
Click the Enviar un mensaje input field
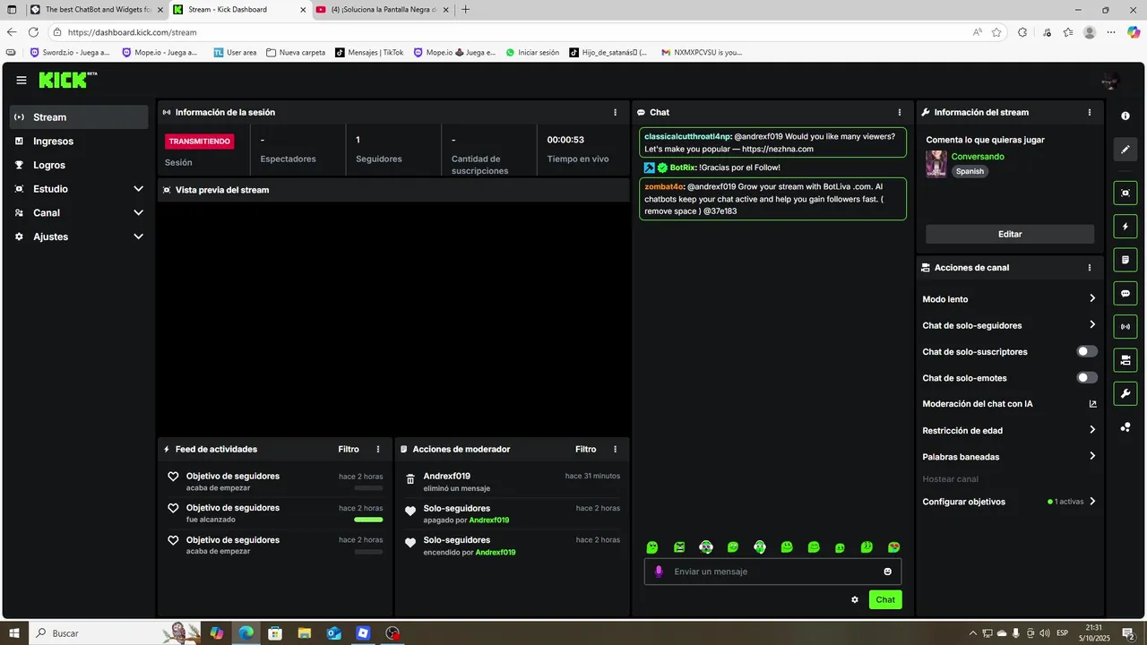pos(772,572)
